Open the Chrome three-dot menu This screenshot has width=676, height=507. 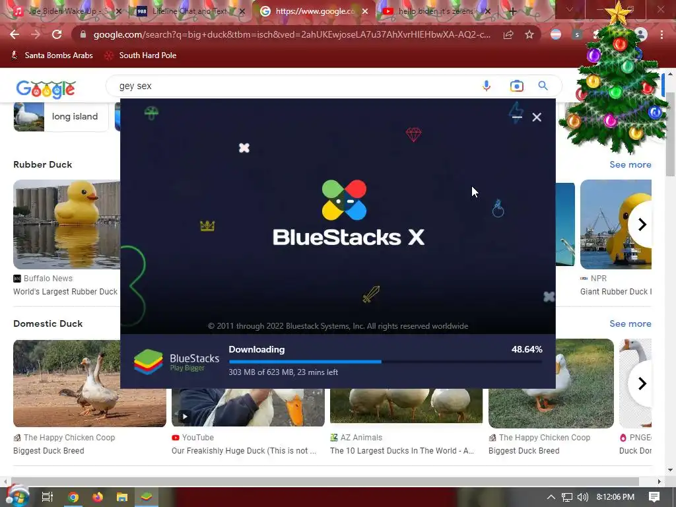point(661,34)
